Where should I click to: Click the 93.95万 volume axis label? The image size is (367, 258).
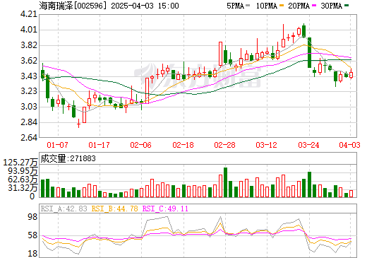(x=23, y=171)
